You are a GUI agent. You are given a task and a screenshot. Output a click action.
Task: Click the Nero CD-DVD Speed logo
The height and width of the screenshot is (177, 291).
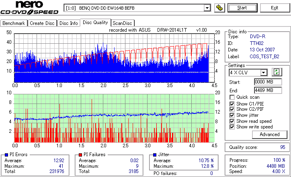[x=29, y=8]
